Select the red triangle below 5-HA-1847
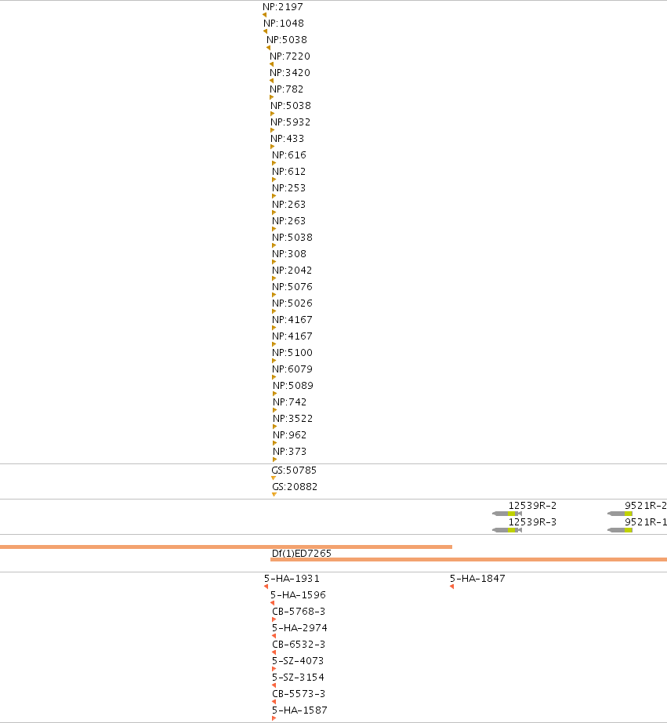 [451, 587]
